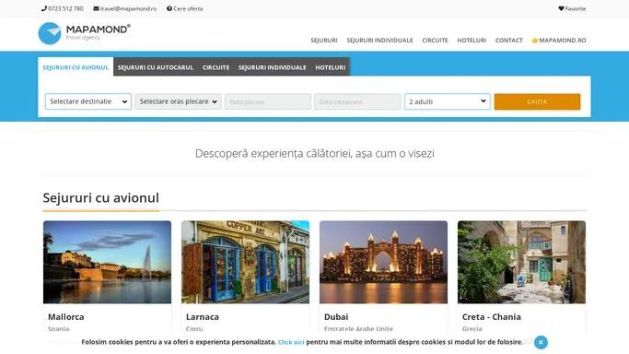Click the Dubai title text

(336, 317)
